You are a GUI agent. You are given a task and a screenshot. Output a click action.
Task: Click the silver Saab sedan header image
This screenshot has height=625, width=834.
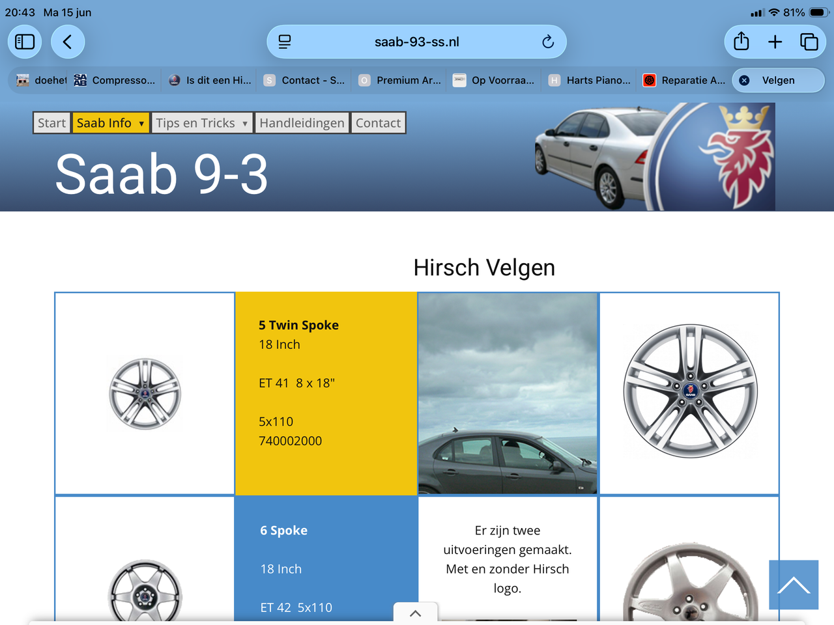[x=593, y=158]
